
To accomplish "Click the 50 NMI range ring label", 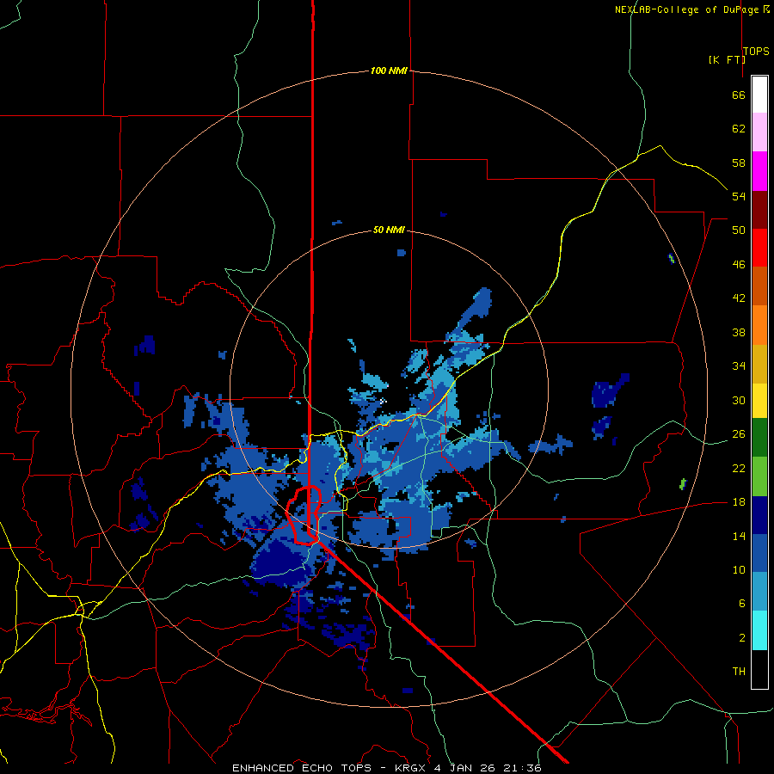I will pyautogui.click(x=389, y=230).
